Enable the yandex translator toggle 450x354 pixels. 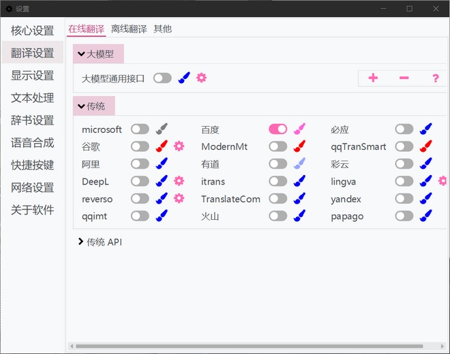click(404, 198)
